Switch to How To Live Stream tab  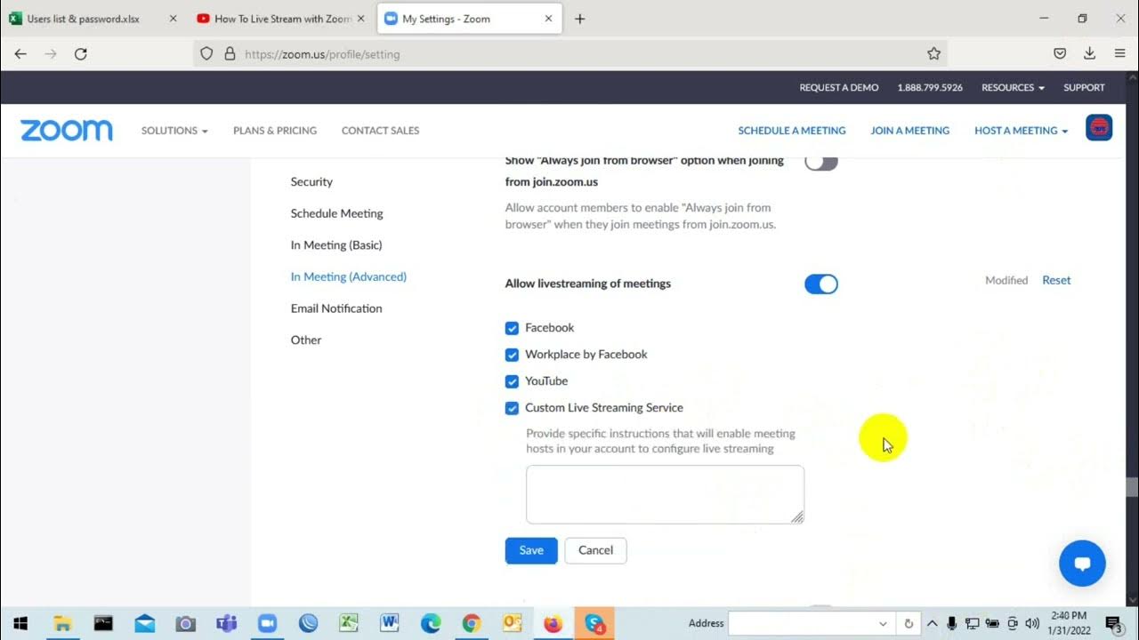pyautogui.click(x=283, y=19)
